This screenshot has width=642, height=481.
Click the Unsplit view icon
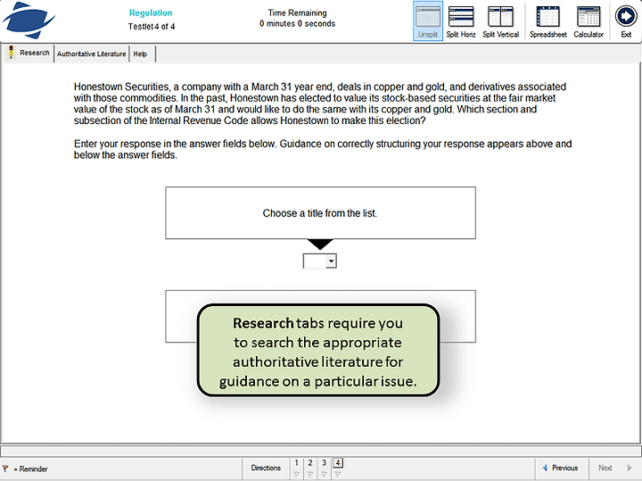click(428, 21)
